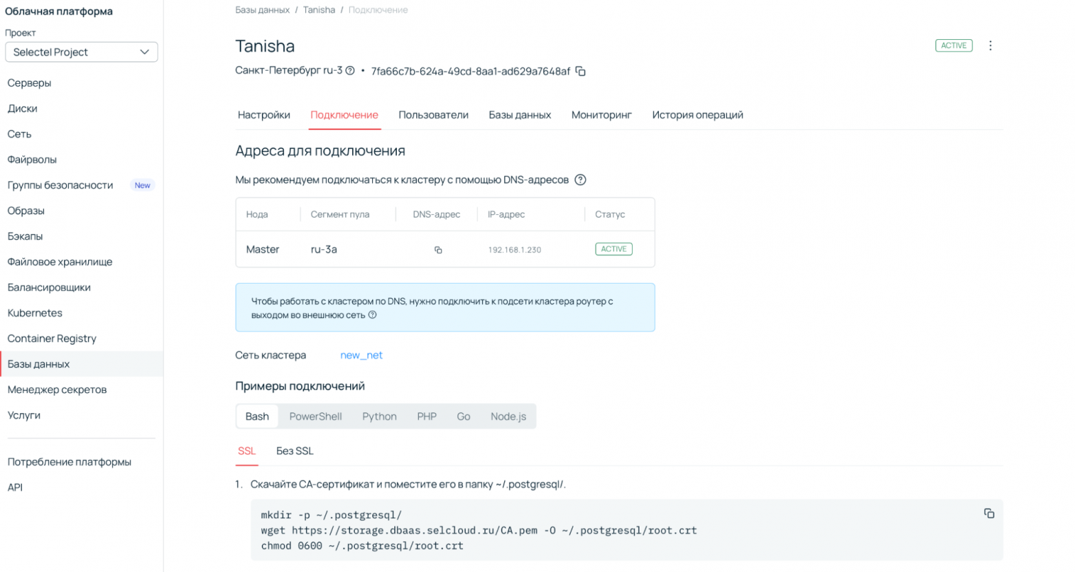Open the DNS addresses help tooltip
1075x572 pixels.
[581, 180]
